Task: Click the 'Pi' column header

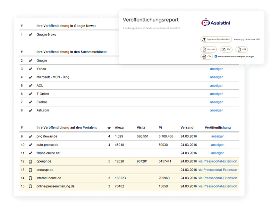Action: coord(160,128)
